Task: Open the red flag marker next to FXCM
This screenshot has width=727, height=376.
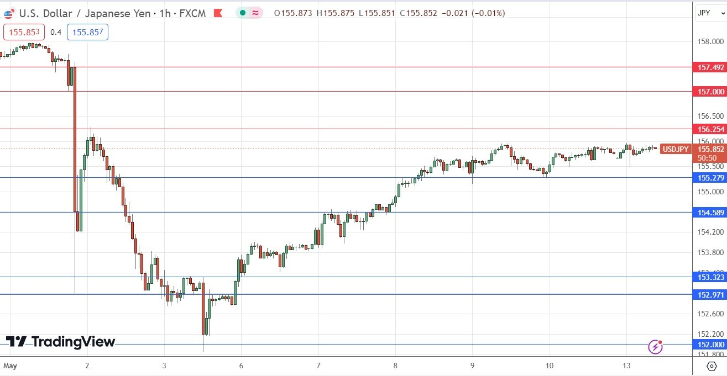Action: click(x=218, y=13)
